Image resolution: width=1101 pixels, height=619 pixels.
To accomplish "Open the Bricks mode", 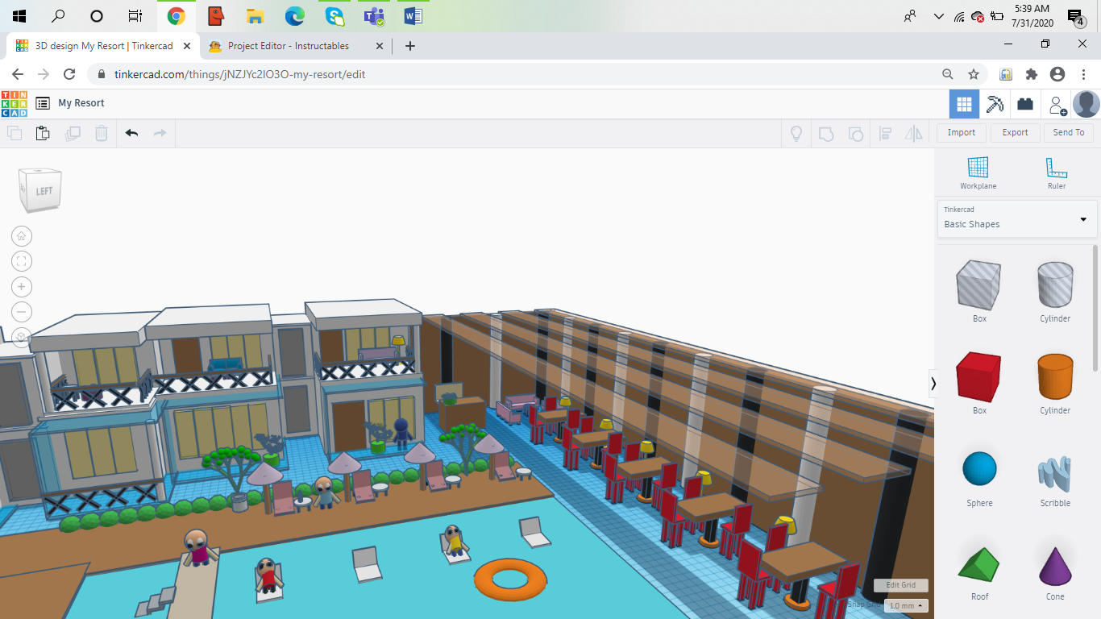I will point(1025,104).
